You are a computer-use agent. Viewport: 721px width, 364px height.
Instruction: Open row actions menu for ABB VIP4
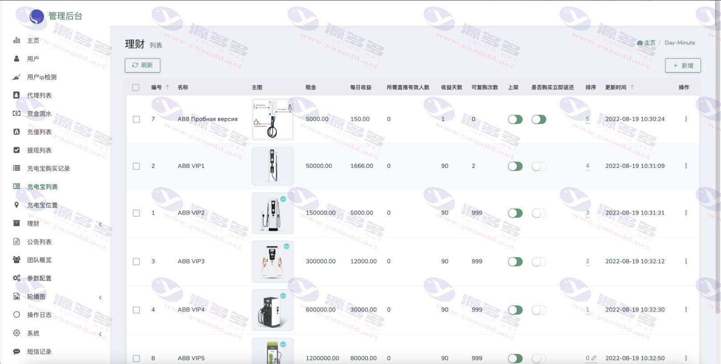686,310
